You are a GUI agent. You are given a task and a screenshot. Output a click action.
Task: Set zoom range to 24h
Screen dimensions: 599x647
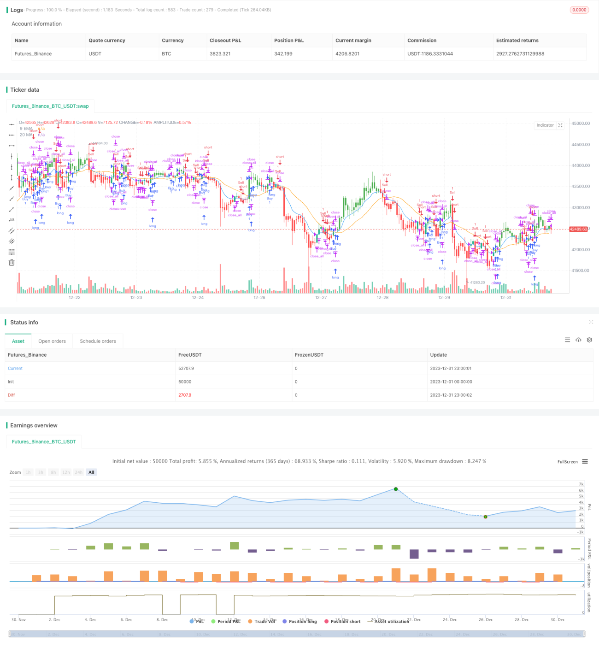(79, 472)
